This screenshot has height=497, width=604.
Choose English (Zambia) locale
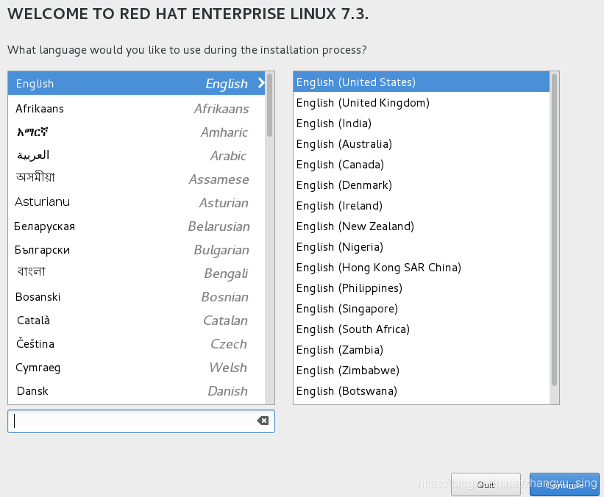coord(422,350)
